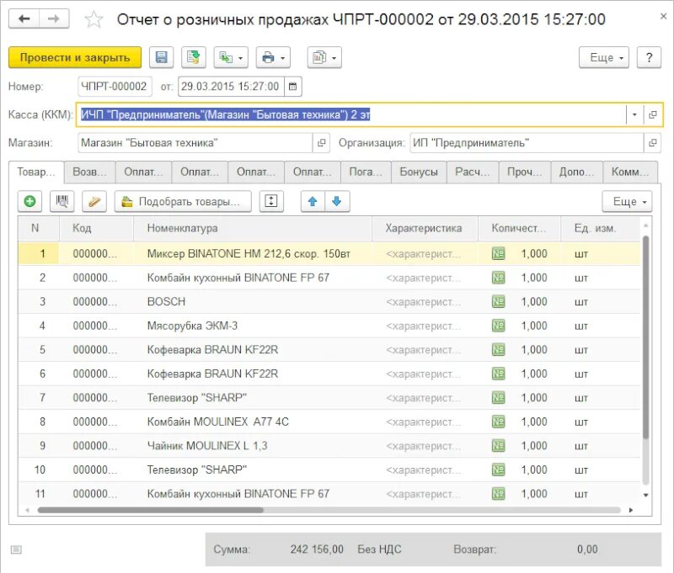Click the Без НДС label
This screenshot has height=573, width=674.
coord(380,549)
